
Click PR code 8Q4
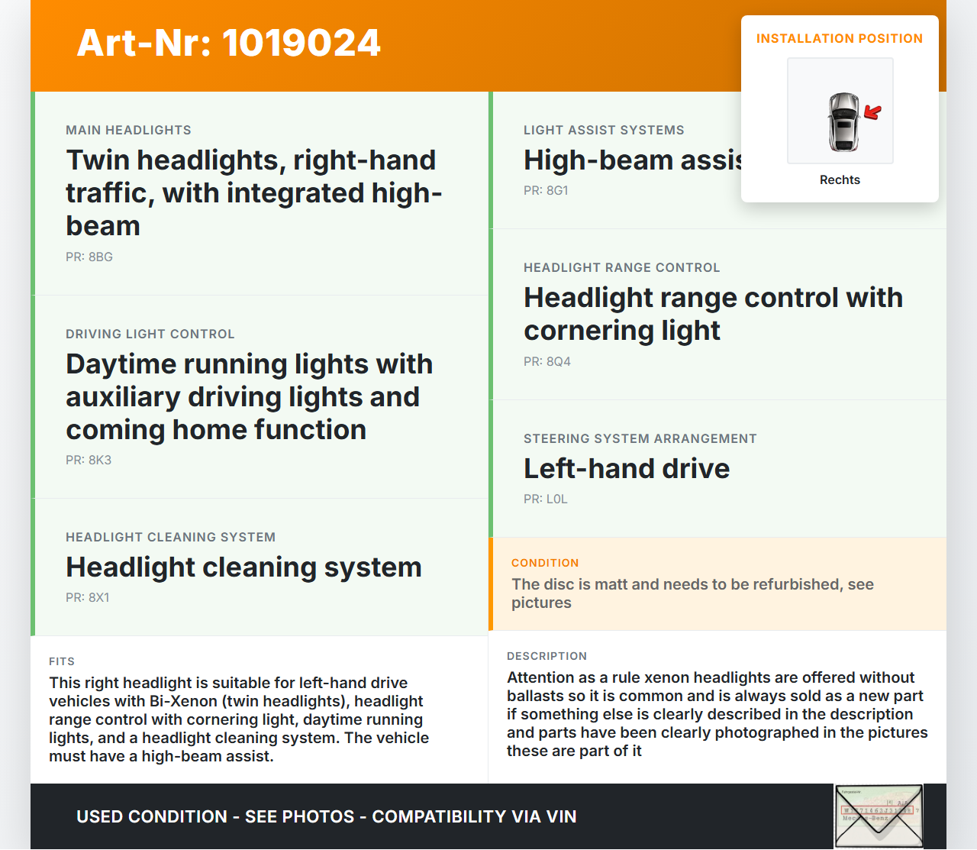(547, 362)
